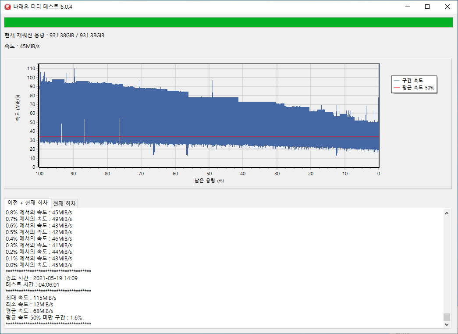Select log line 0.5% 에서의 속도 : 42MiB/s
Screen dimensions: 458x334
pos(39,232)
